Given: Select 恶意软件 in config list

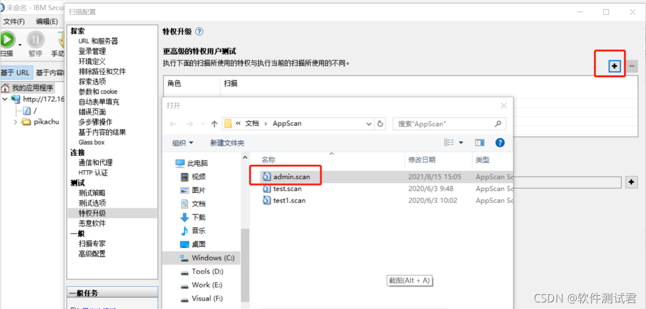Looking at the screenshot, I should 92,223.
